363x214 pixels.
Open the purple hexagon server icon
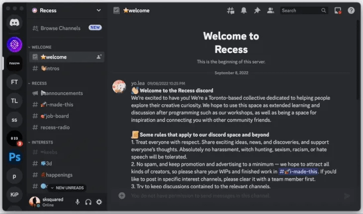point(14,44)
